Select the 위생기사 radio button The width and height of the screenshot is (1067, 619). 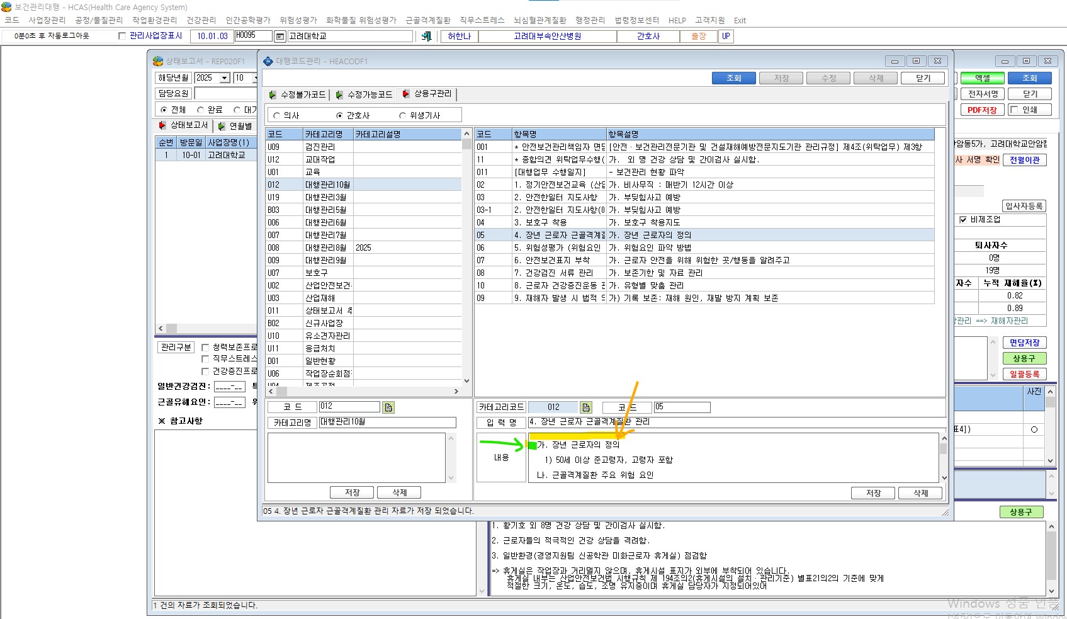click(x=403, y=115)
